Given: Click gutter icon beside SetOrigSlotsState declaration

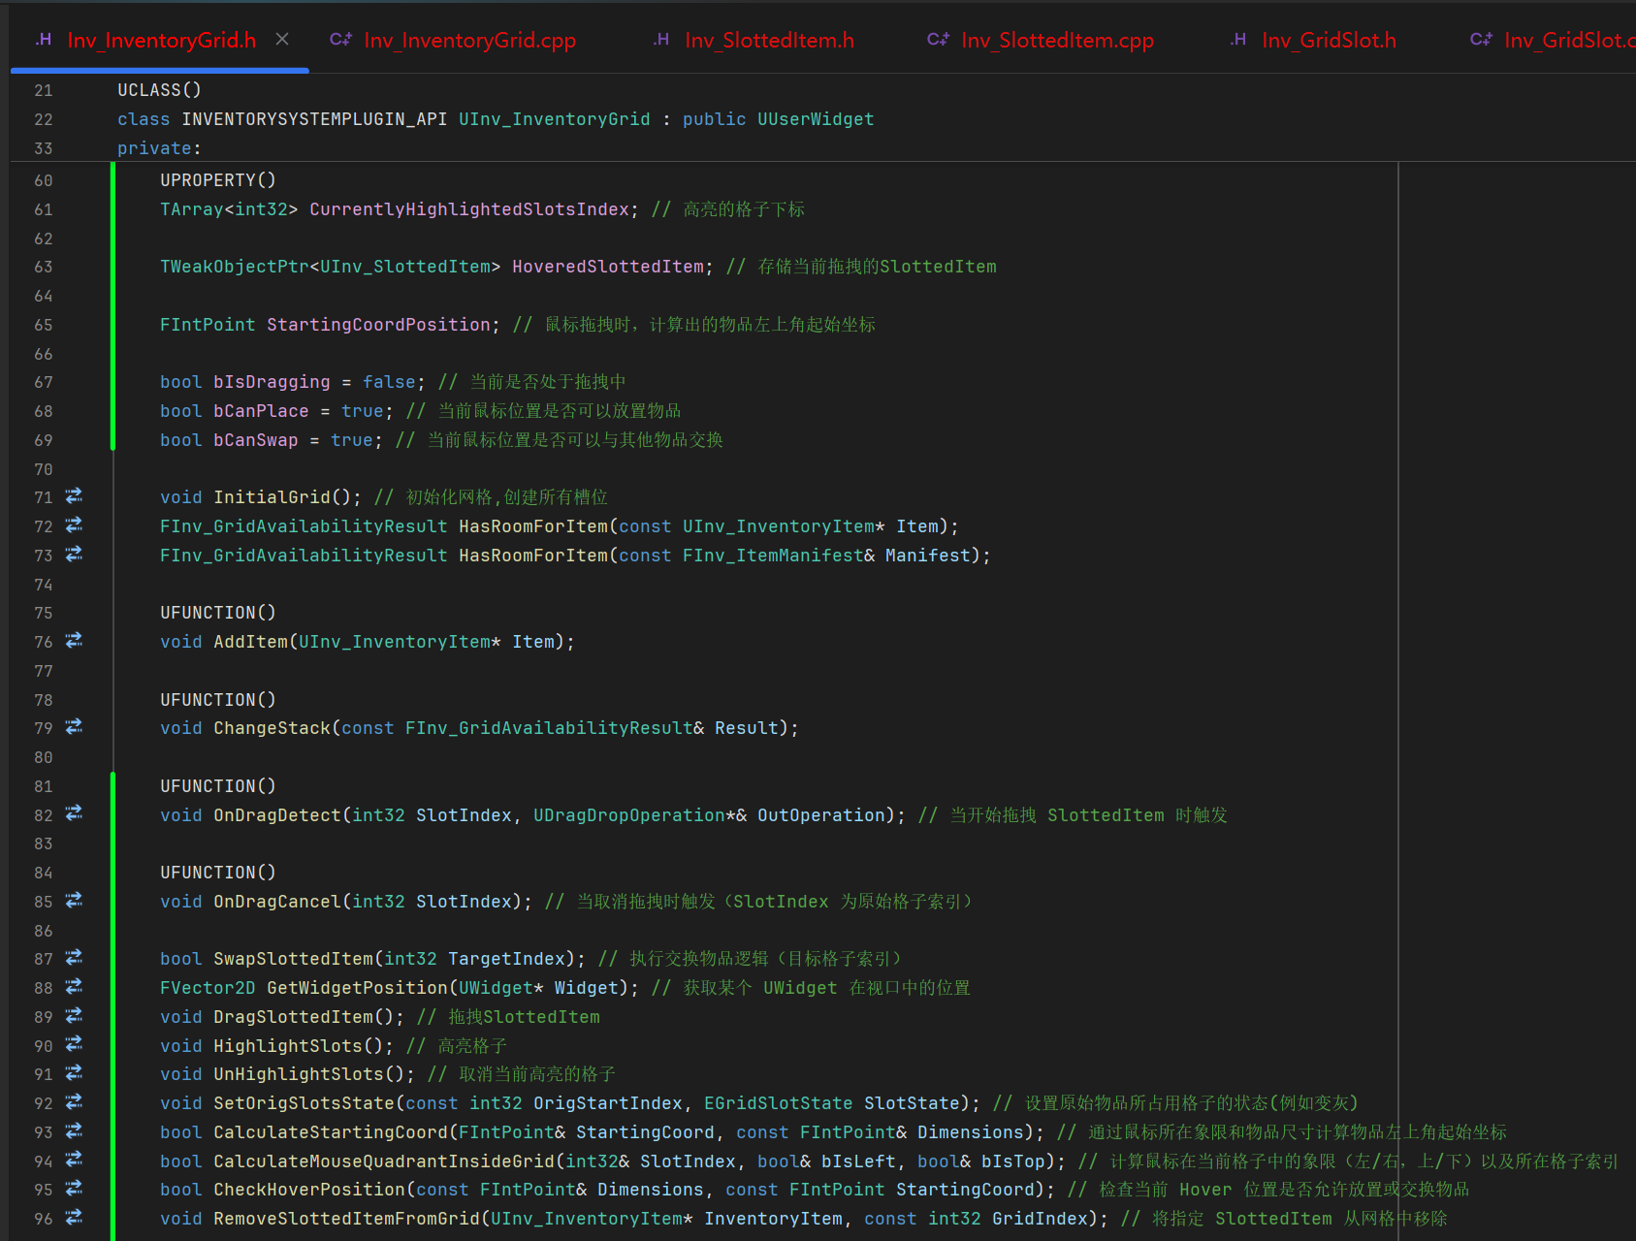Looking at the screenshot, I should pyautogui.click(x=74, y=1102).
